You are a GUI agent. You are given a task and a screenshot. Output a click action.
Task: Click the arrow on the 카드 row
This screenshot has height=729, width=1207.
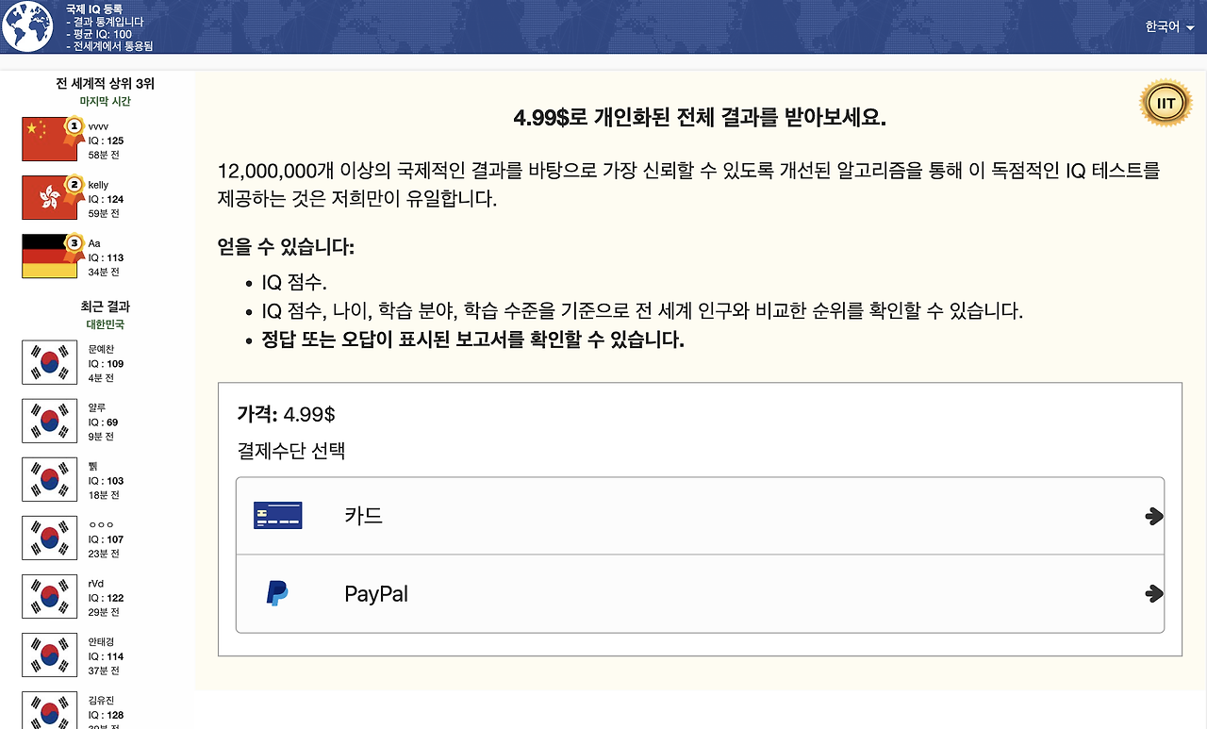[1153, 517]
